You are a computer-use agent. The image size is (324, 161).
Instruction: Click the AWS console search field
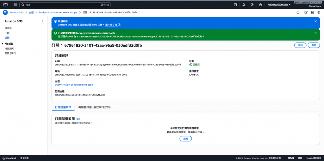click(x=65, y=4)
